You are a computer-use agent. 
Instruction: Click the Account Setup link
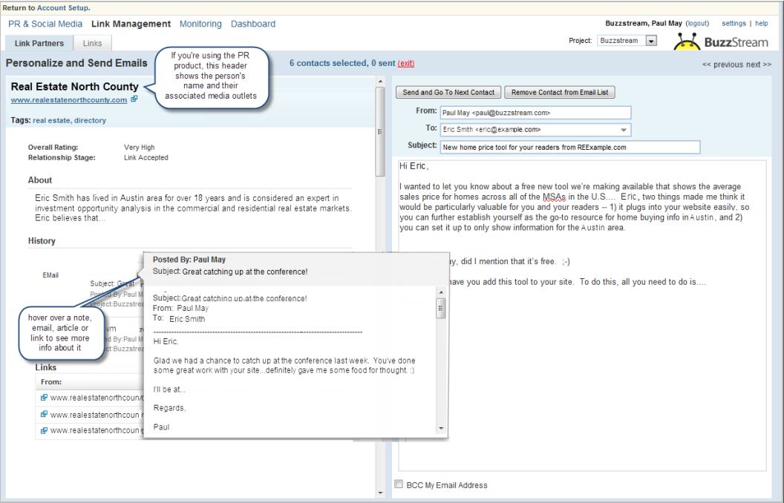pos(63,8)
